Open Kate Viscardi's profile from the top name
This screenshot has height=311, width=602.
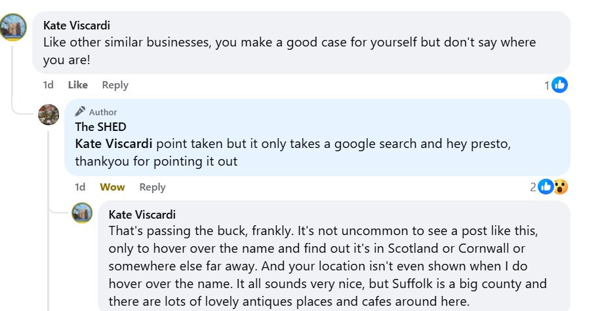(x=77, y=26)
